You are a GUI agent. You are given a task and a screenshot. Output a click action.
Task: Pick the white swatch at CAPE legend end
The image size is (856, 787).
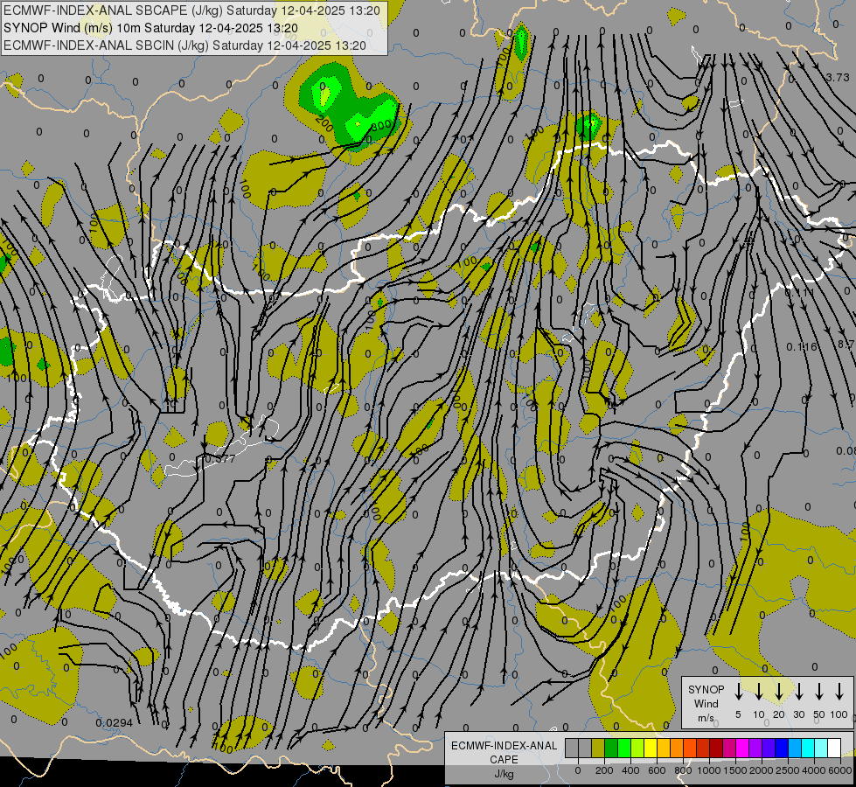(x=834, y=748)
